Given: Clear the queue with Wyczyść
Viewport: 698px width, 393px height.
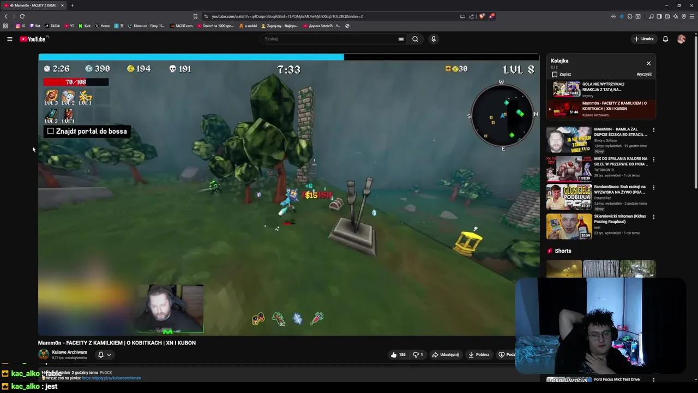Looking at the screenshot, I should click(644, 74).
